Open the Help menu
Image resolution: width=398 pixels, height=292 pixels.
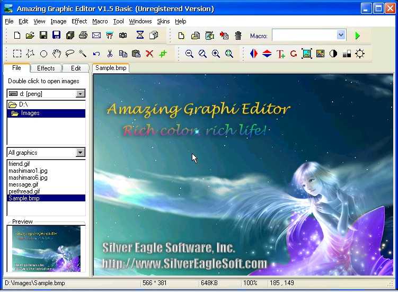point(181,21)
